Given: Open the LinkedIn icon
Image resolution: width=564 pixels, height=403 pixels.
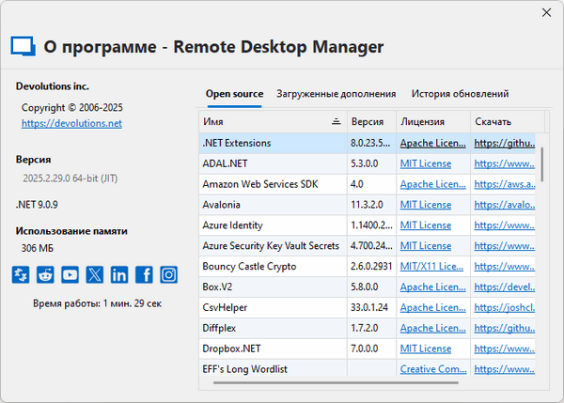Looking at the screenshot, I should point(119,274).
